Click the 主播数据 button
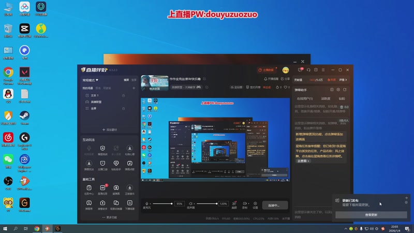 (266, 70)
